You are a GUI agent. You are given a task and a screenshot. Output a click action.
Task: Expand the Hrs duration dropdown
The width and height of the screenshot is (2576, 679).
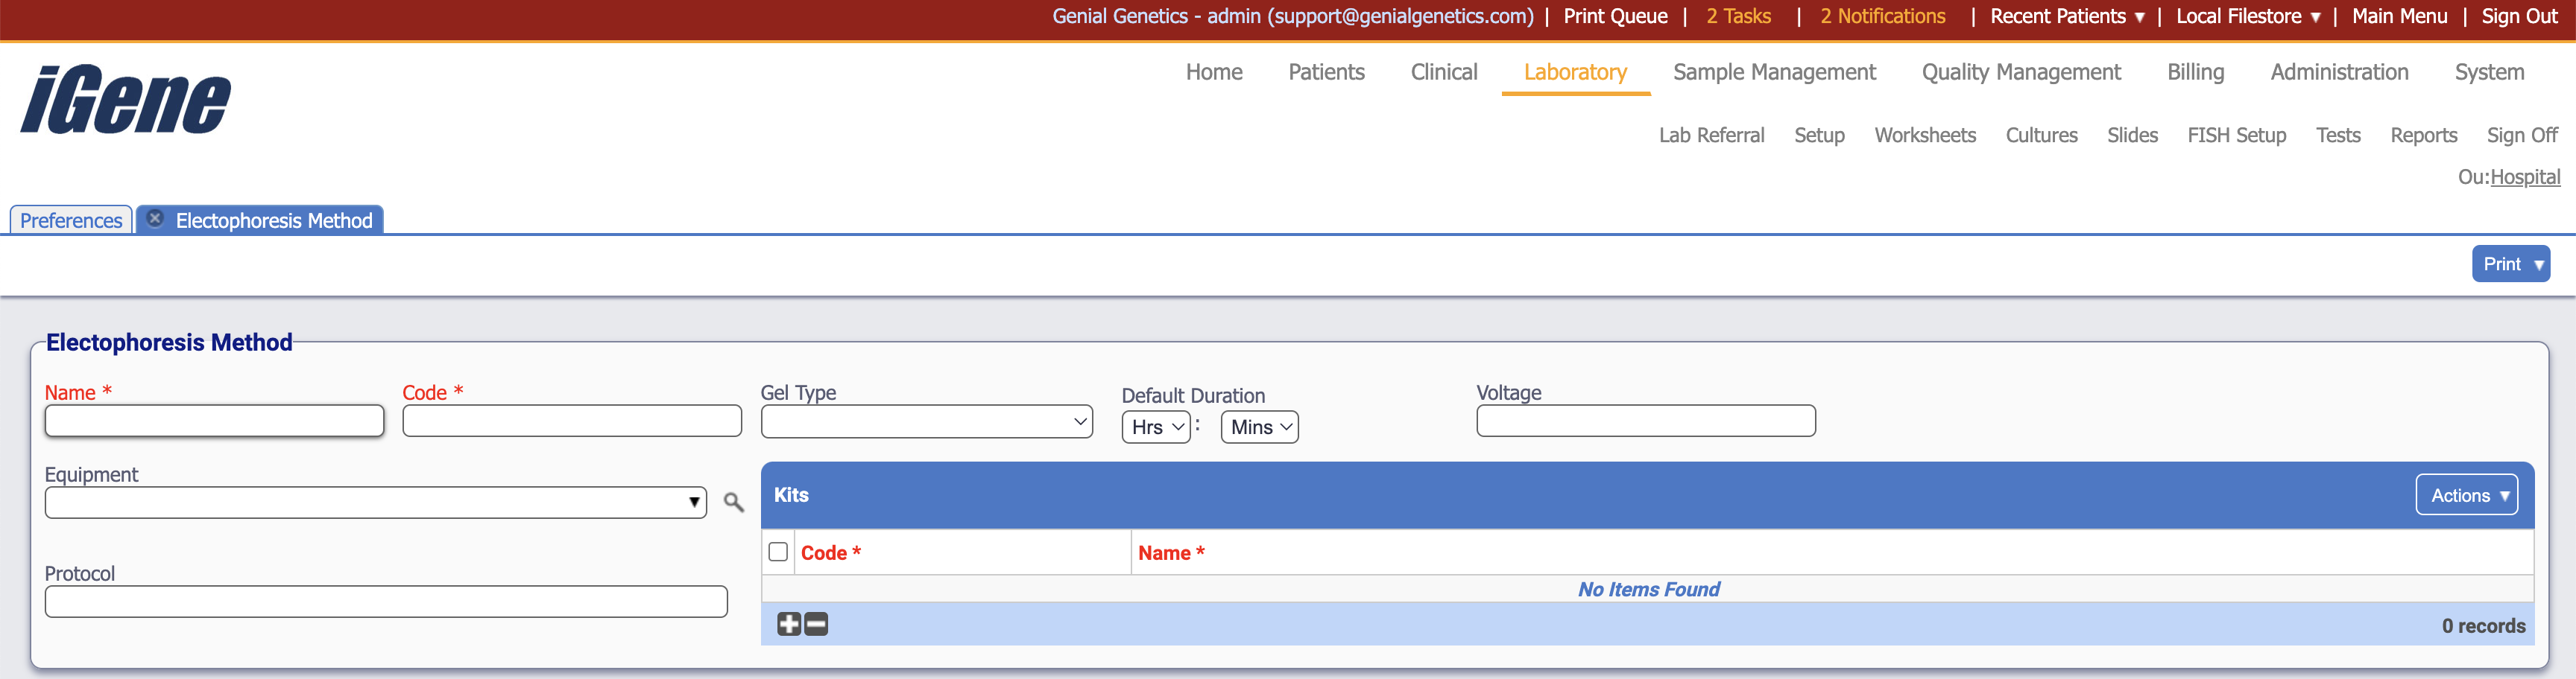click(1156, 427)
